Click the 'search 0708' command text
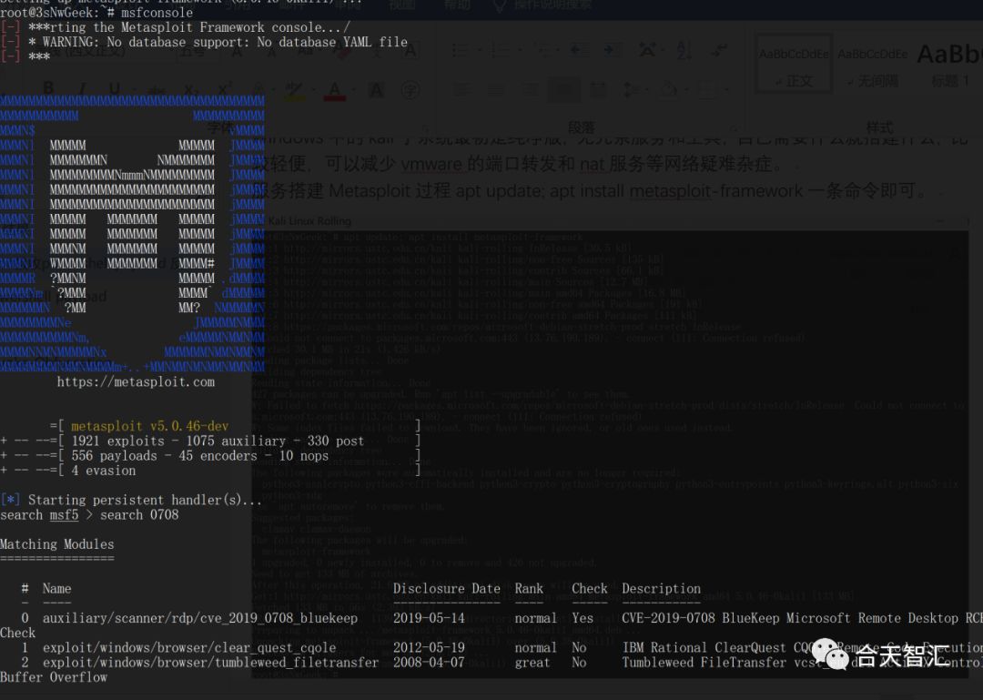 [139, 515]
